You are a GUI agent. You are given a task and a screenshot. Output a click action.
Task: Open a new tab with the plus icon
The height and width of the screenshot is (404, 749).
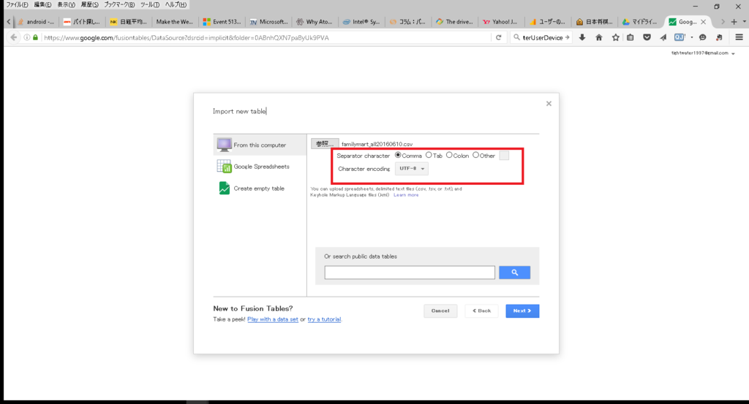pyautogui.click(x=734, y=21)
